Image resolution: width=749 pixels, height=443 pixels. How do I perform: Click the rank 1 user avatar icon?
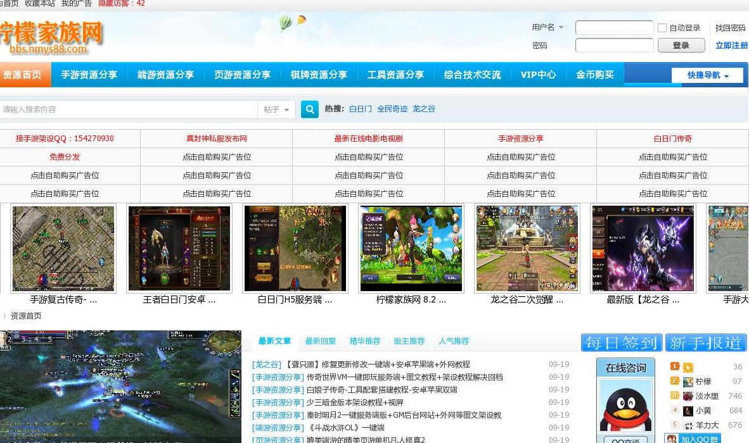[688, 366]
